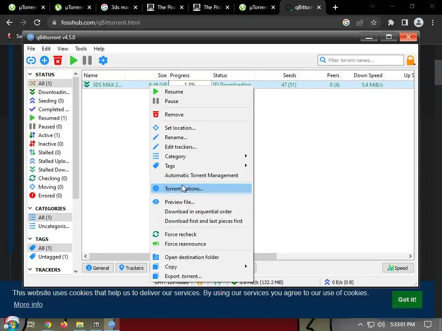Expand the Copy submenu in context menu
The image size is (442, 331).
[201, 266]
